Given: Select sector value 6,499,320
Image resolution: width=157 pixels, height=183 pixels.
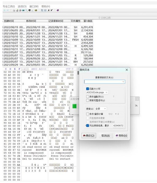Looking at the screenshot, I should tap(87, 46).
